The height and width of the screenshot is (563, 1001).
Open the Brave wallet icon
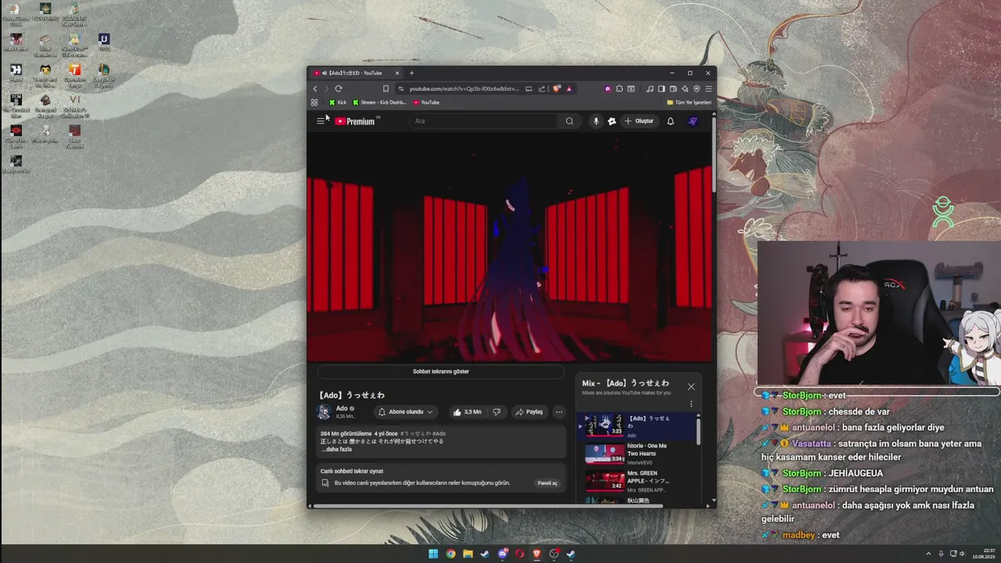click(673, 88)
